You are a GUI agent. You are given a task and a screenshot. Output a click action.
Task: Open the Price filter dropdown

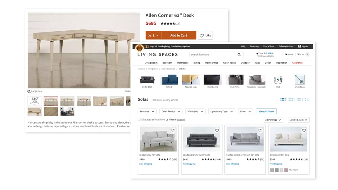(245, 111)
